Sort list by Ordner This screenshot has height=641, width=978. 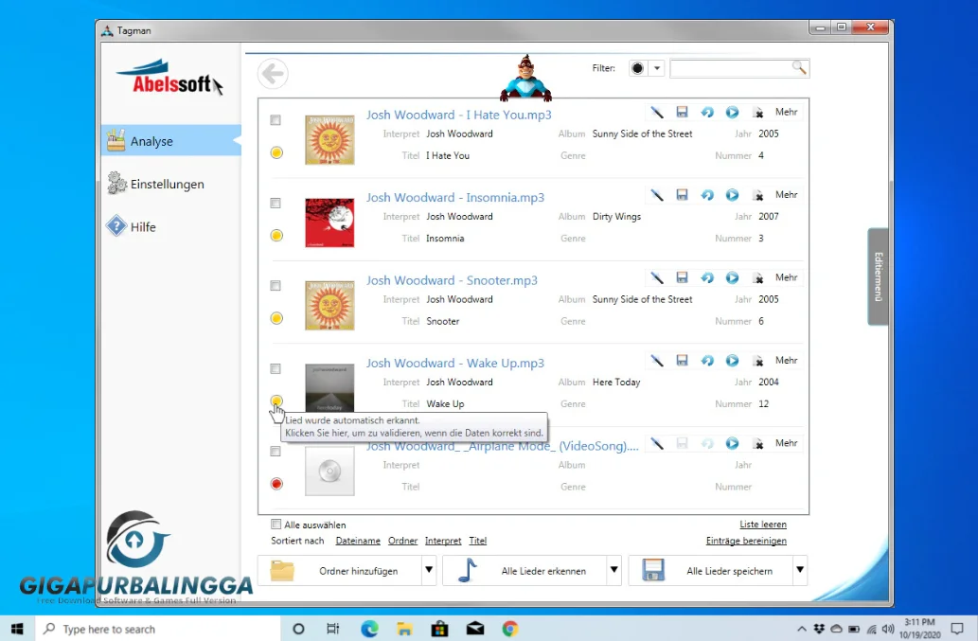[x=402, y=541]
